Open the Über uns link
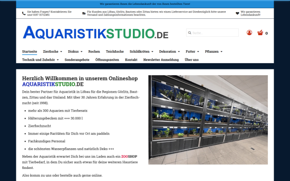 191,60
